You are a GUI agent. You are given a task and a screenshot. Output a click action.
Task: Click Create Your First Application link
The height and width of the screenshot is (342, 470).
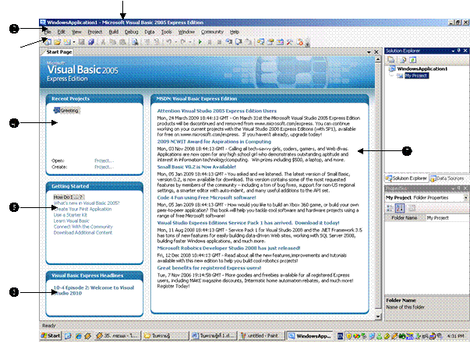click(83, 209)
